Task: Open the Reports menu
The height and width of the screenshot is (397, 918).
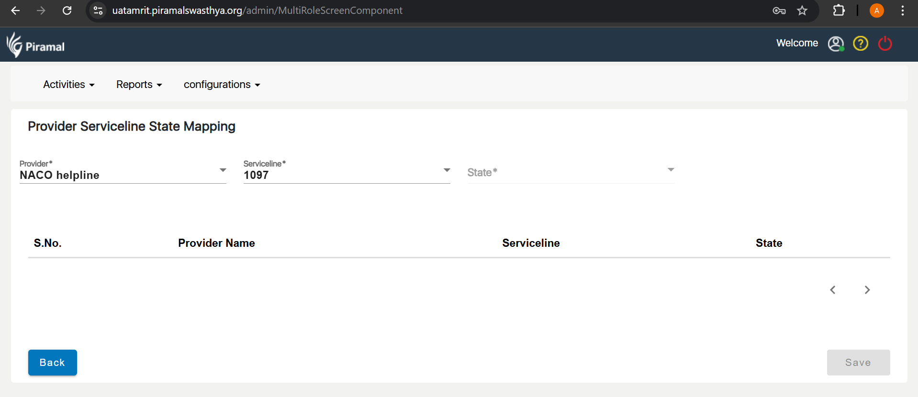Action: [x=139, y=85]
